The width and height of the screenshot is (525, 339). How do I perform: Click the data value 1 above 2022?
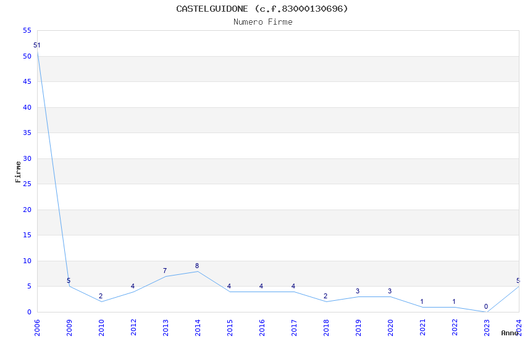pyautogui.click(x=455, y=301)
